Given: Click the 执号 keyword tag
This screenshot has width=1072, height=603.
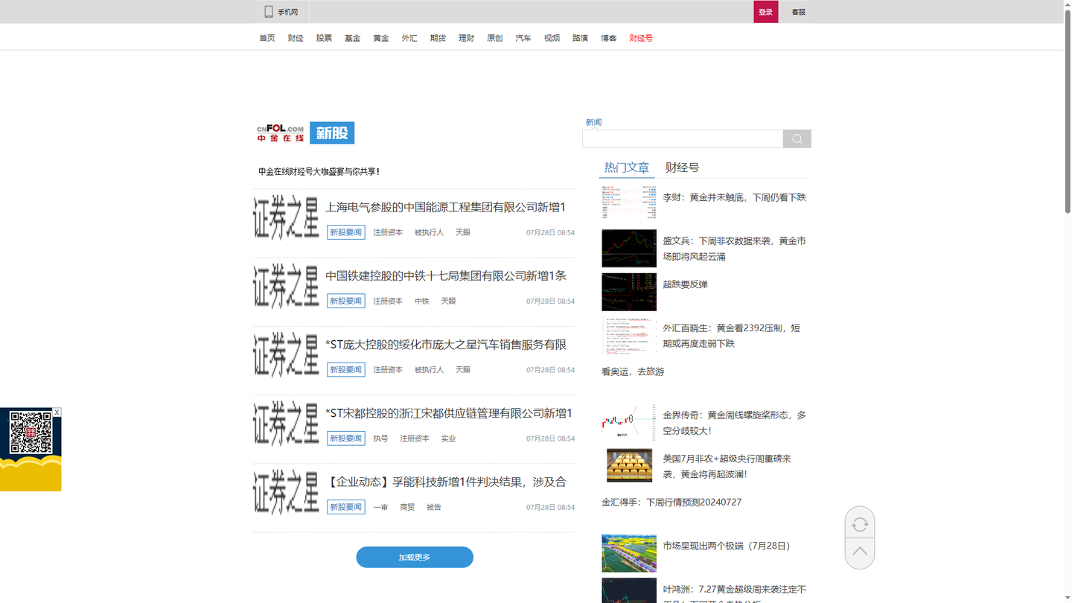Looking at the screenshot, I should pos(380,438).
